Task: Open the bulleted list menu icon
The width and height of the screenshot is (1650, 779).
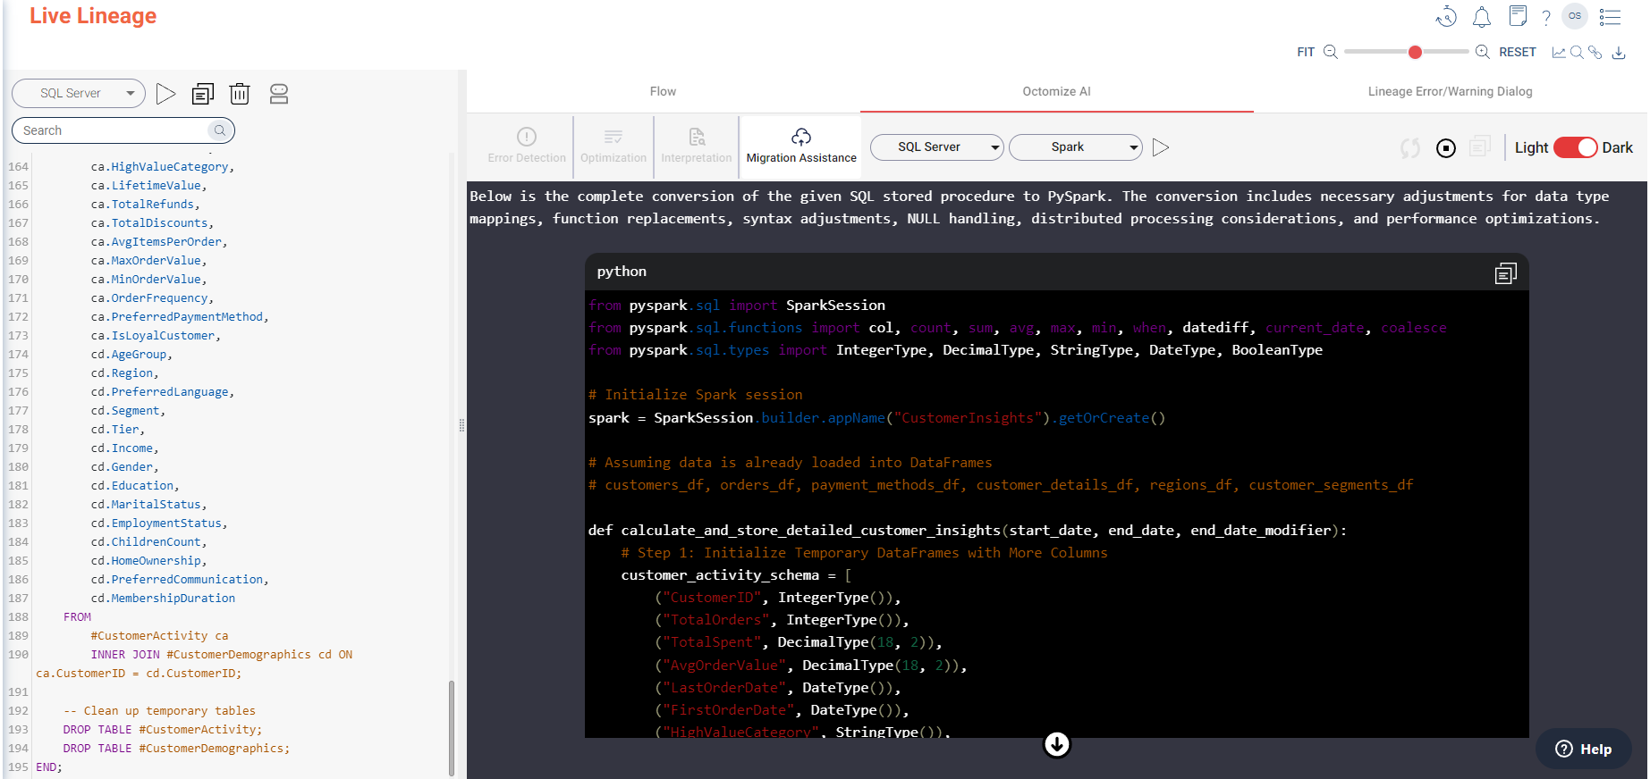Action: [x=1611, y=17]
